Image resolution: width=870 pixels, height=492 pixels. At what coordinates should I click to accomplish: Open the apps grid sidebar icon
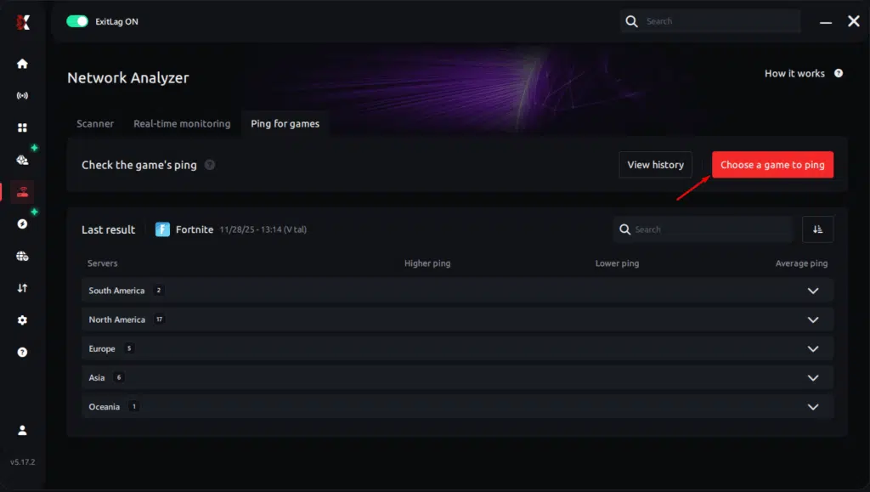coord(22,127)
